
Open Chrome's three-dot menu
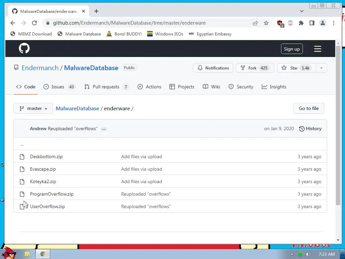pyautogui.click(x=334, y=23)
